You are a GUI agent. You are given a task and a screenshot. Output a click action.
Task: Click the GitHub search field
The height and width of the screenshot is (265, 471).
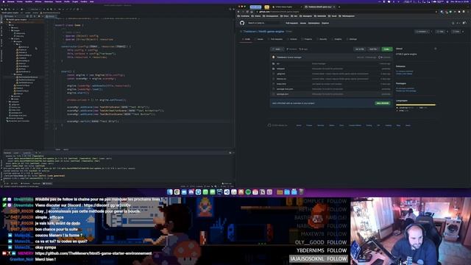(x=265, y=23)
